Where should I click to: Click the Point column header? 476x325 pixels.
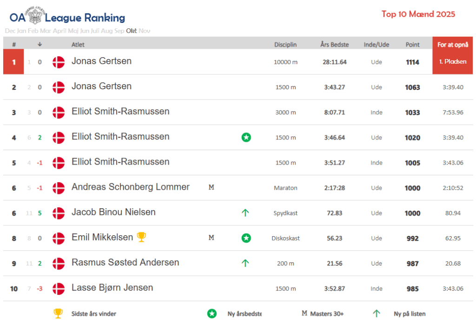click(x=412, y=45)
